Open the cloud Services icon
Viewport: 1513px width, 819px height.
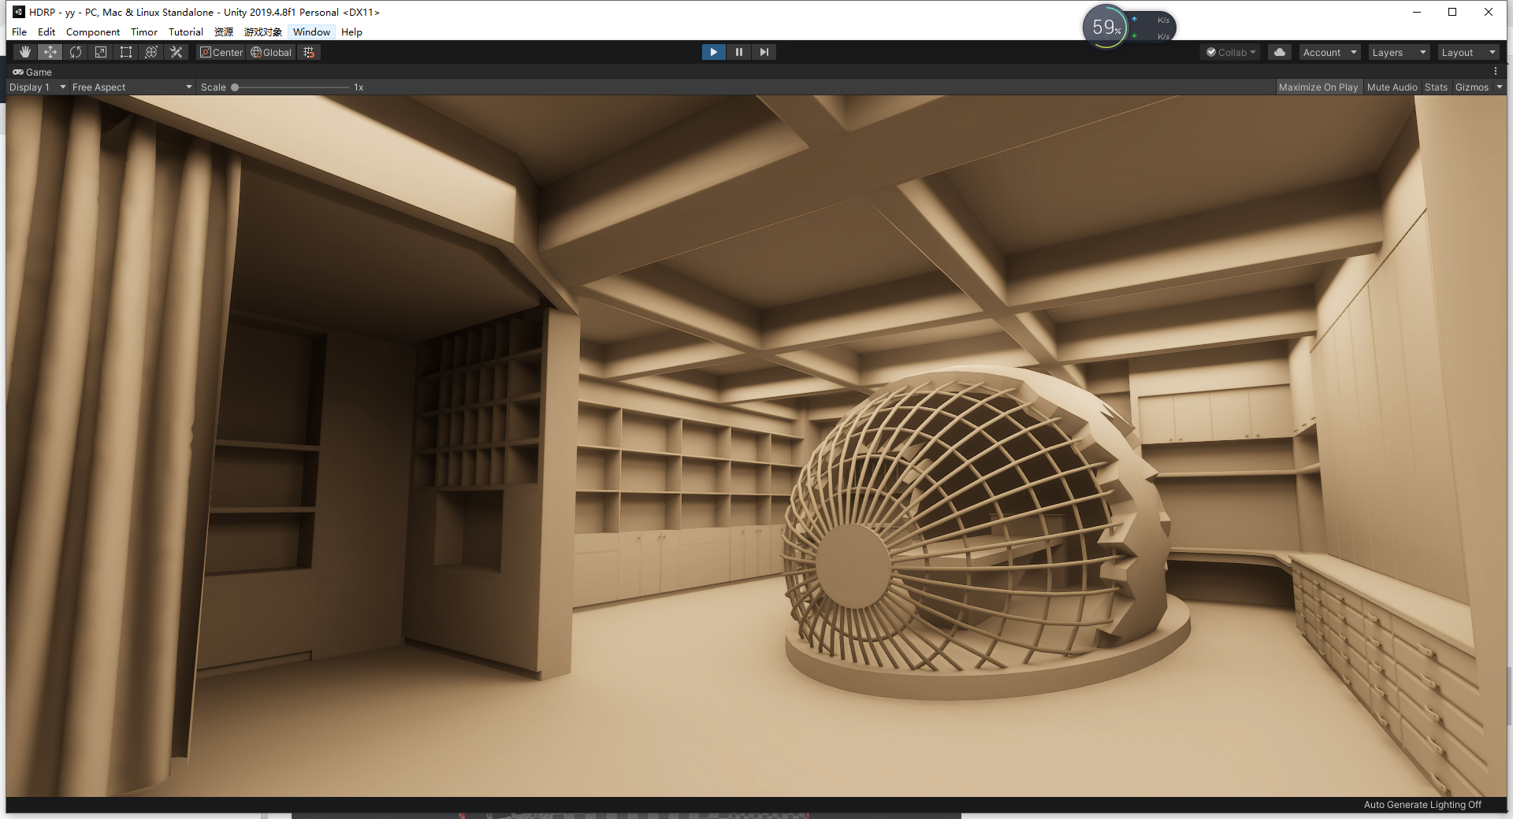coord(1280,52)
